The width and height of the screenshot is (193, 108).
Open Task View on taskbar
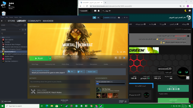(x=42, y=106)
